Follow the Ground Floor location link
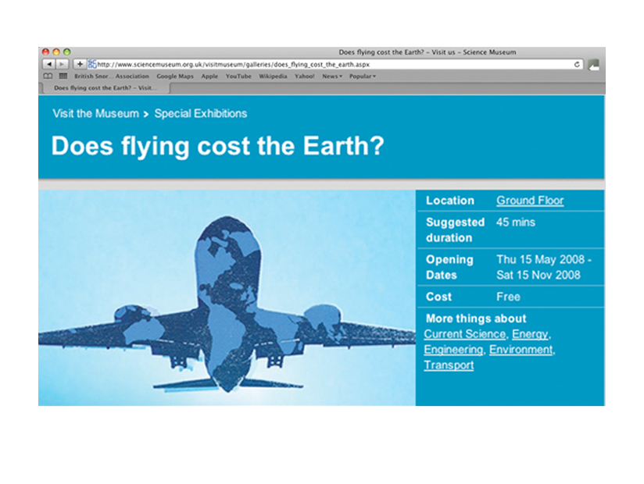 [x=530, y=201]
